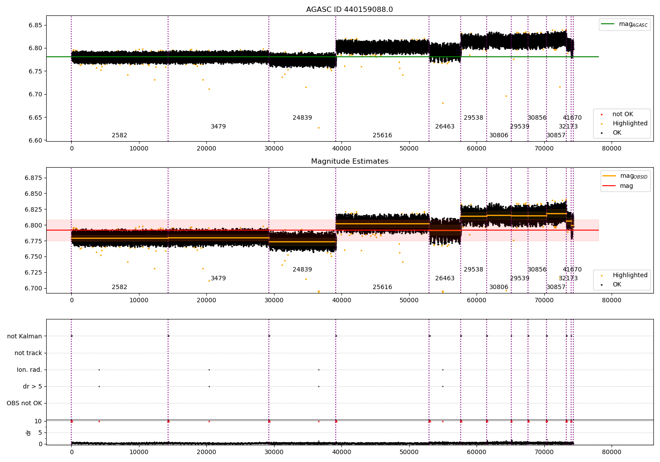660x462 pixels.
Task: Click obsid 24839 in the Magnitude Estimates plot
Action: pos(302,270)
